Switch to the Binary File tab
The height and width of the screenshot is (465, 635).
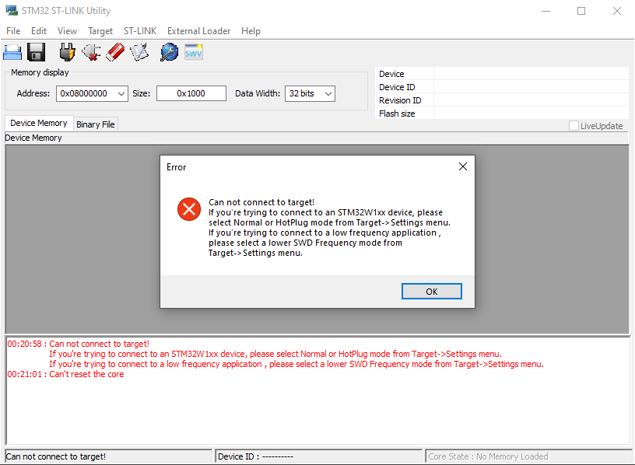click(96, 124)
